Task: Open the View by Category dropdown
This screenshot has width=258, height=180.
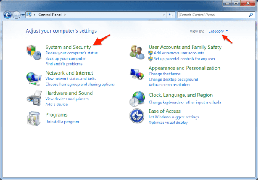Action: (218, 31)
